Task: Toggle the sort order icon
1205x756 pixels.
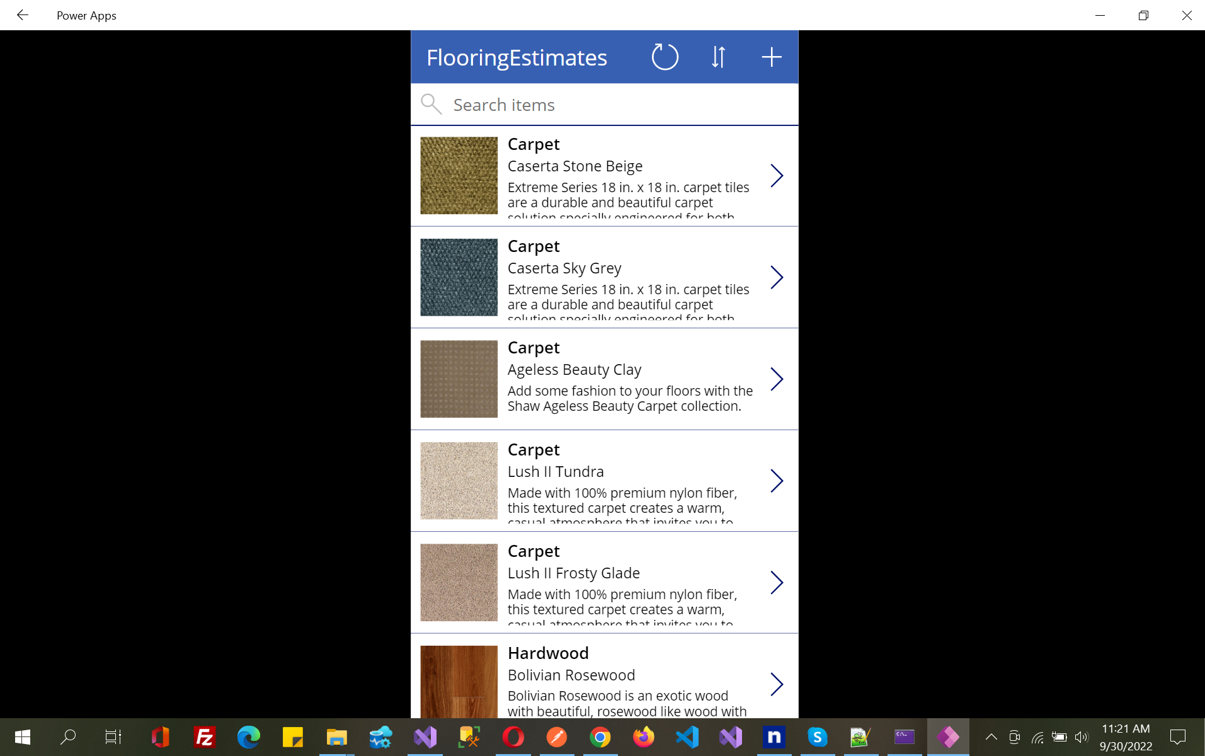Action: pyautogui.click(x=718, y=57)
